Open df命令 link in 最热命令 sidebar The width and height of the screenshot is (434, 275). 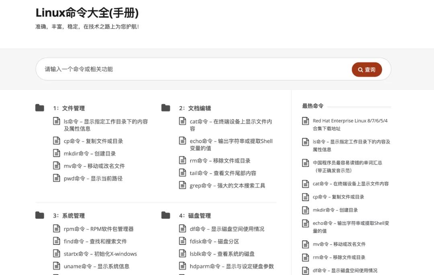345,270
